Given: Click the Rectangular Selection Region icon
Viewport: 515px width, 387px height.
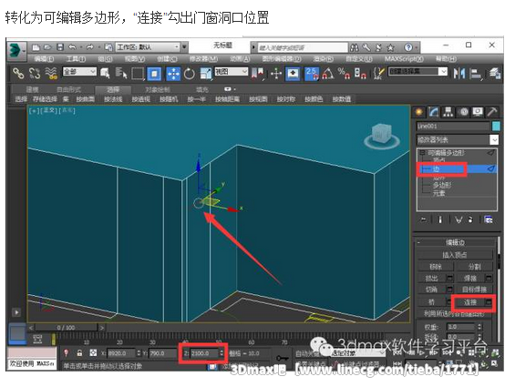Looking at the screenshot, I should (138, 74).
